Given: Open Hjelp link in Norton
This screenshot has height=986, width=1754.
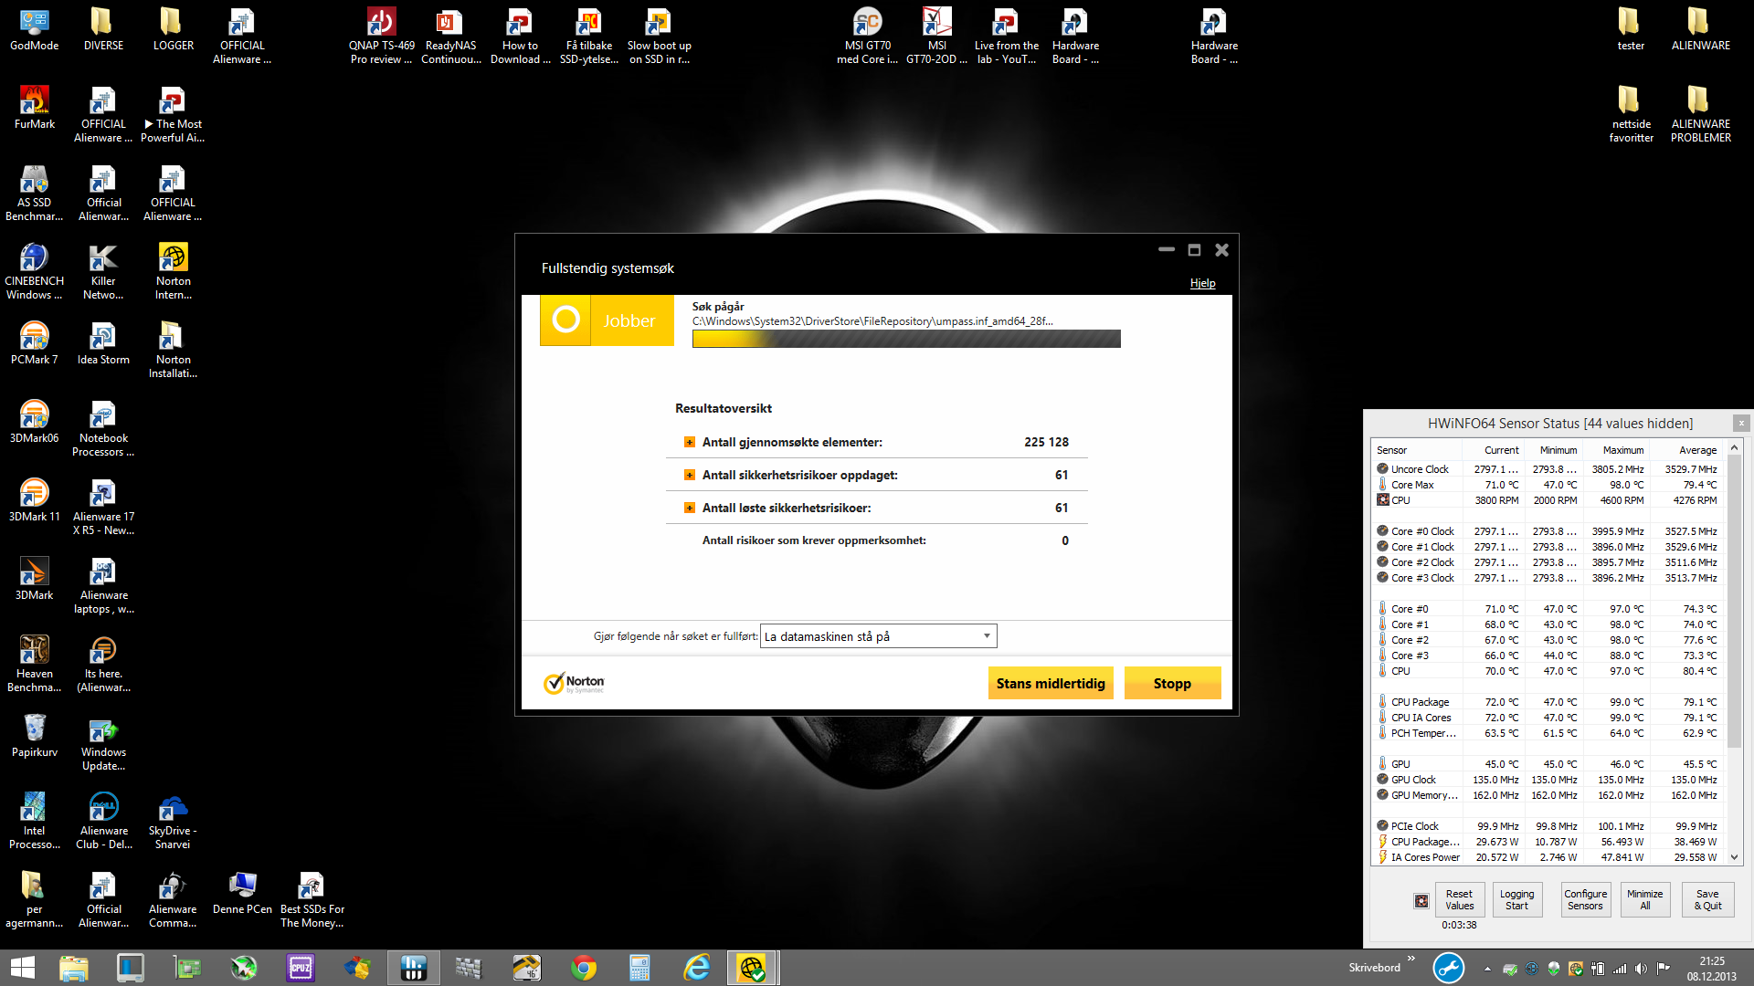Looking at the screenshot, I should [1202, 283].
